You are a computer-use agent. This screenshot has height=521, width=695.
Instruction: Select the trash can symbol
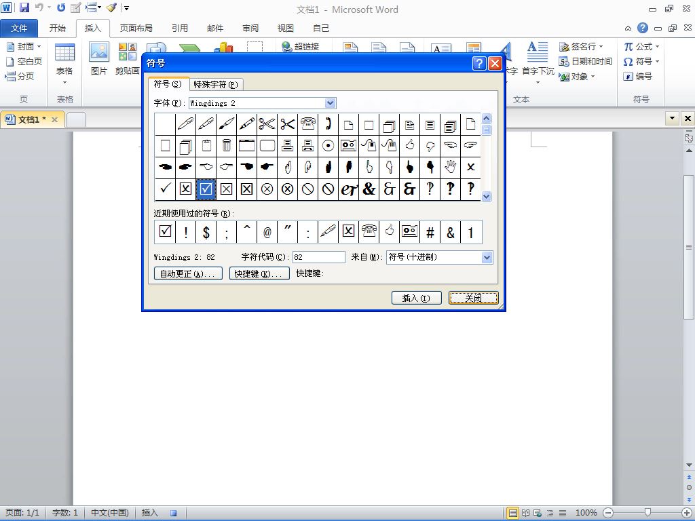pyautogui.click(x=226, y=145)
